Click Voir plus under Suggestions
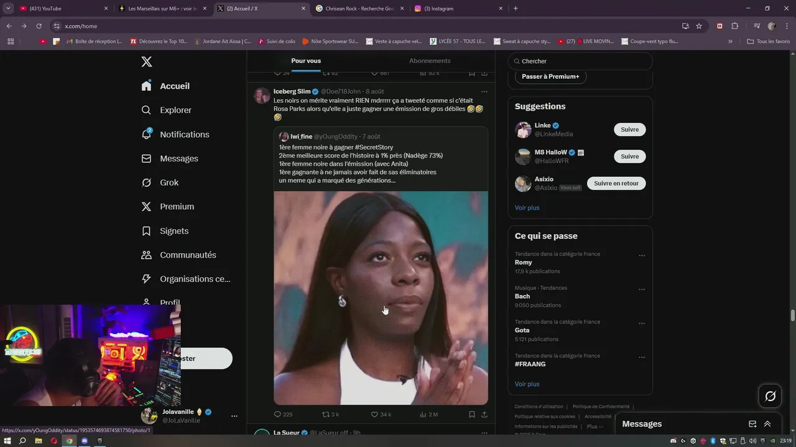 (x=527, y=207)
